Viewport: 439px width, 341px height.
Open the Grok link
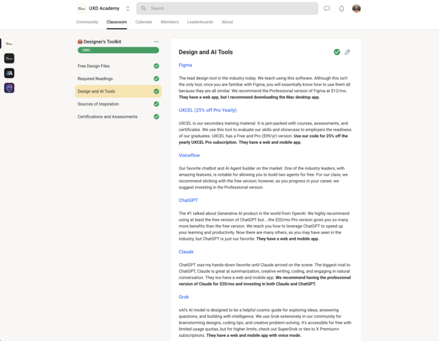pyautogui.click(x=184, y=296)
